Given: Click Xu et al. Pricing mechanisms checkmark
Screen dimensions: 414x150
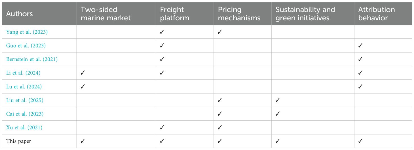Looking at the screenshot, I should coord(220,127).
